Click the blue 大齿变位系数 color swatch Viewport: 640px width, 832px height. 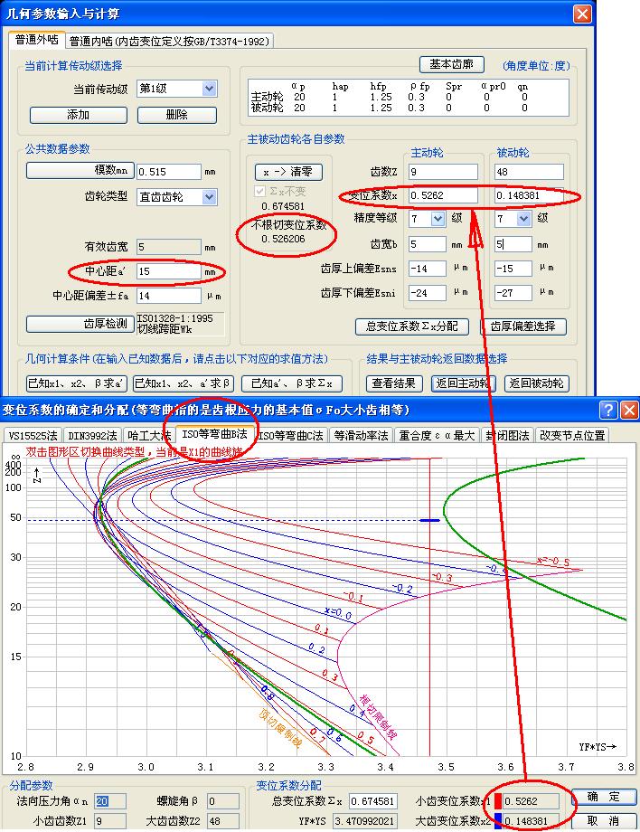(498, 821)
